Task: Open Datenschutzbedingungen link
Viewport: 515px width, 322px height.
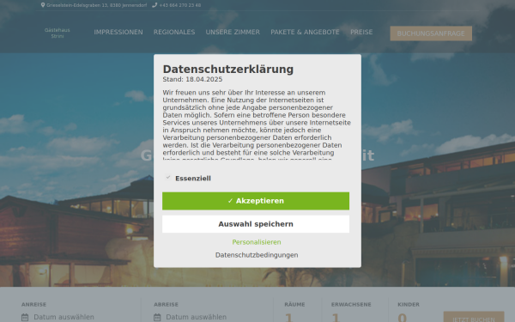Action: tap(257, 255)
